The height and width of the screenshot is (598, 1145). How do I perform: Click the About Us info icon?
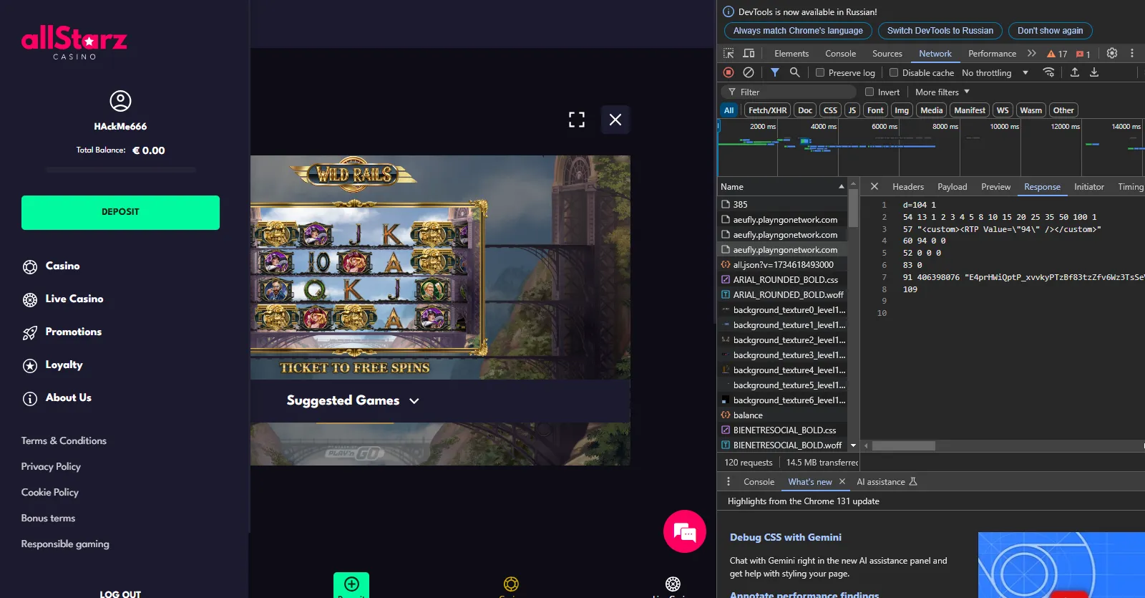tap(30, 399)
